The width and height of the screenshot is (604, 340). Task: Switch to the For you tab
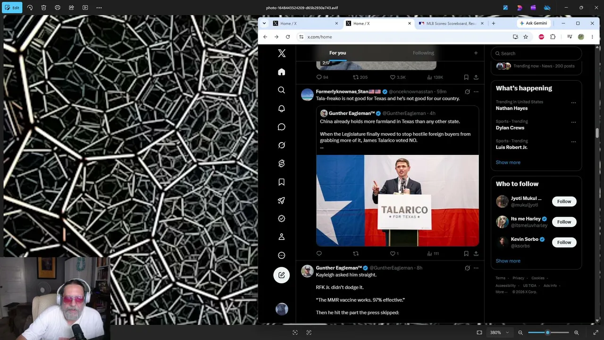click(337, 53)
